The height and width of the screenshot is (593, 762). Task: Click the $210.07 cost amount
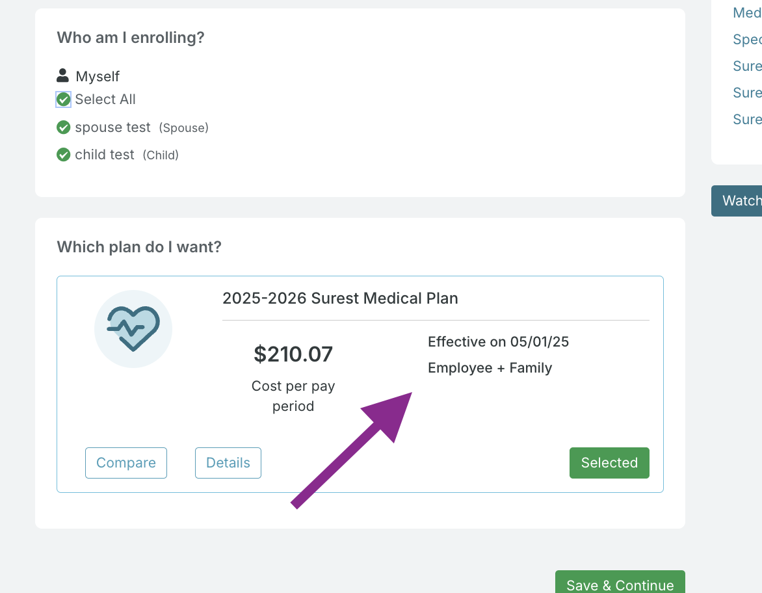[293, 354]
